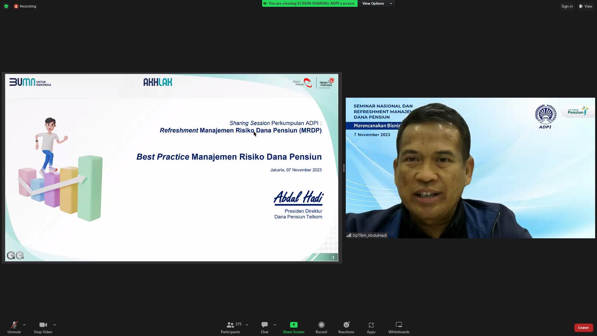Click the Recording indicator

click(25, 6)
